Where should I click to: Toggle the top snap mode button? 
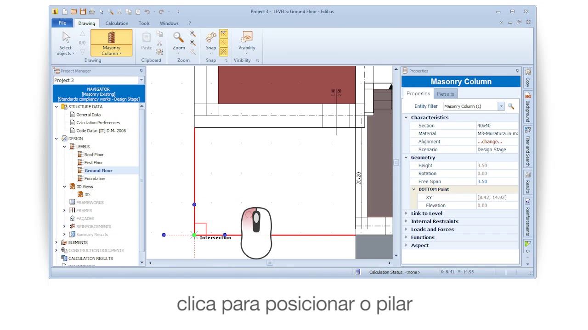[x=224, y=34]
